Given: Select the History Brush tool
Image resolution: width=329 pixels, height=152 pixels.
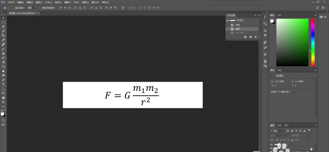Looking at the screenshot, I should tap(3, 58).
